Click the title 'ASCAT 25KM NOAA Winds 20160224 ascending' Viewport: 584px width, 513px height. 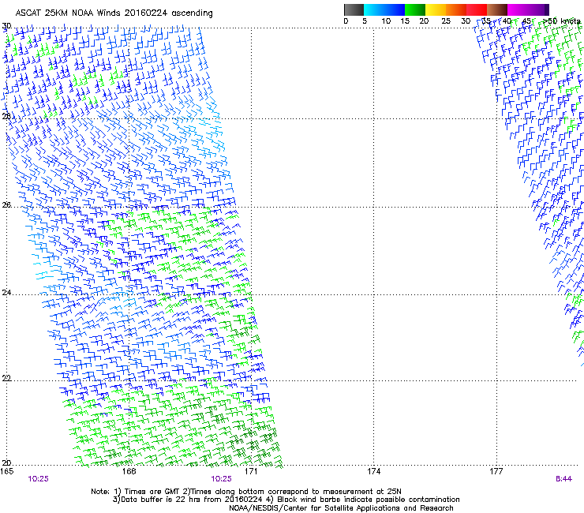click(114, 13)
